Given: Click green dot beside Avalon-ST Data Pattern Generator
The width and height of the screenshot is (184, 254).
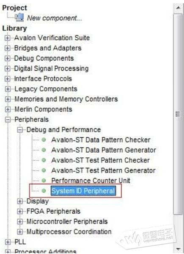Looking at the screenshot, I should (44, 150).
